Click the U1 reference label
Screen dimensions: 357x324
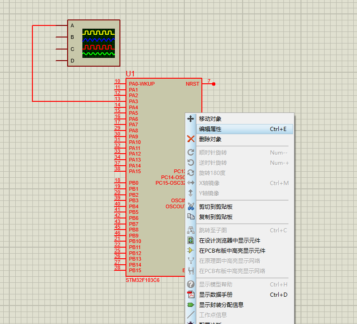point(130,74)
